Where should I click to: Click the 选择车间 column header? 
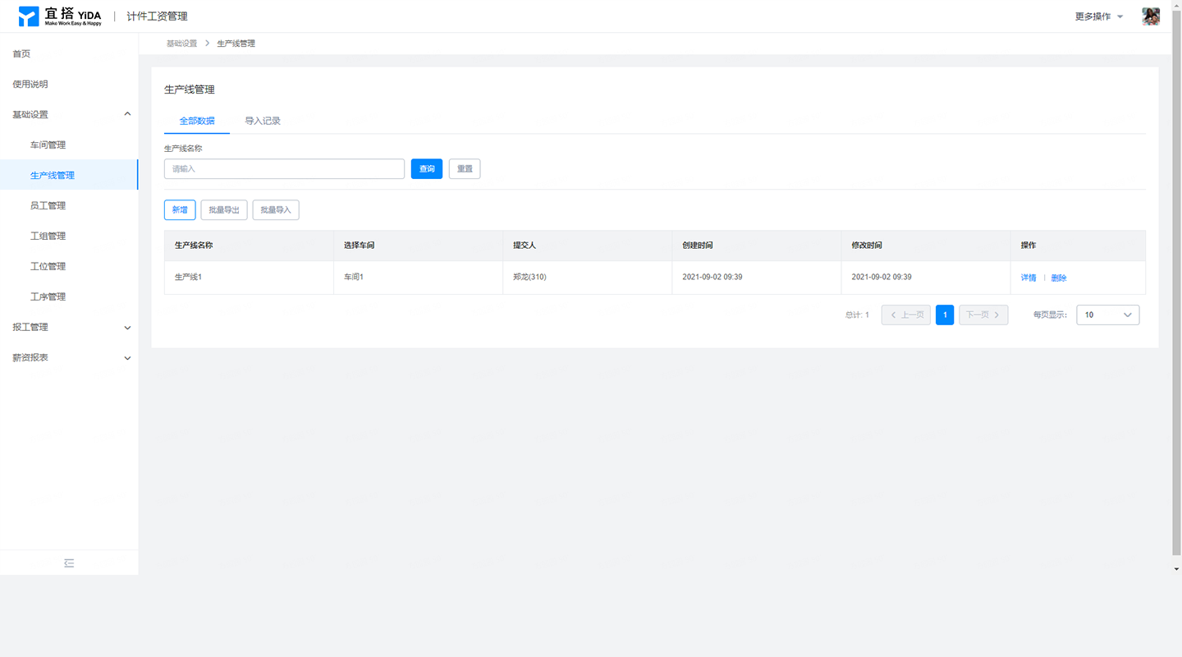click(418, 246)
